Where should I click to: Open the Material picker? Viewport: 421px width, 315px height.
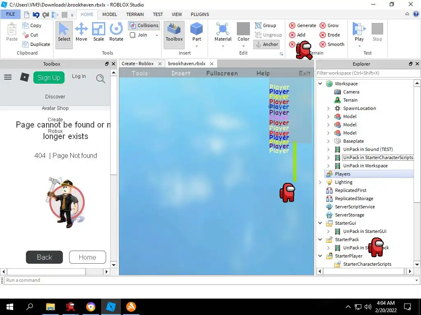223,32
